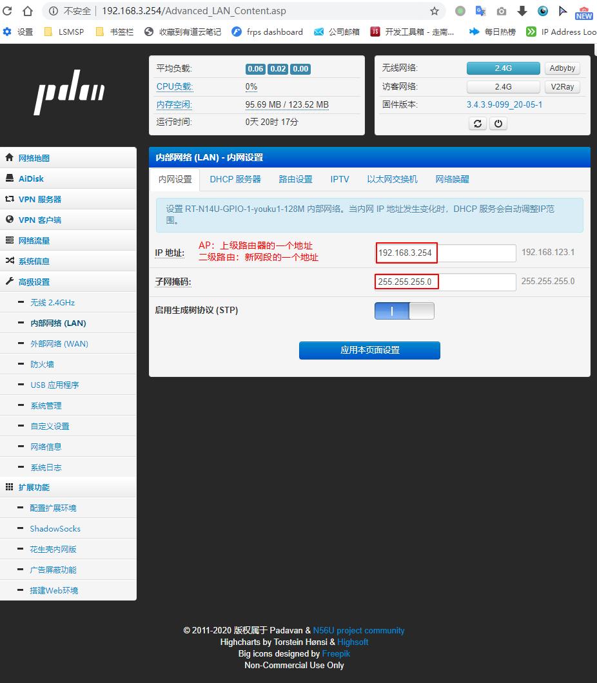Open 广告屏蔽功能 page
This screenshot has height=683, width=597.
tap(68, 570)
